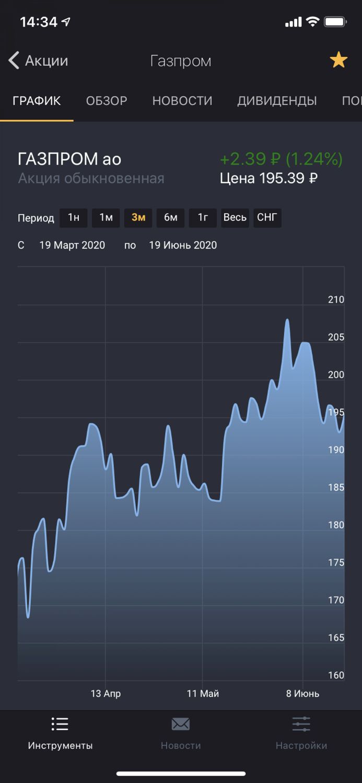The image size is (362, 783).
Task: Toggle the favorite star icon
Action: point(338,61)
